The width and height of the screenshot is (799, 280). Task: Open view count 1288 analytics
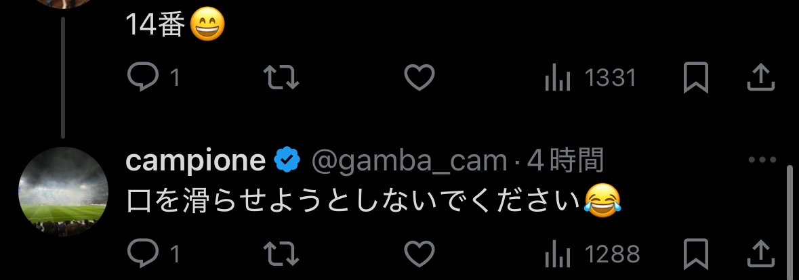pyautogui.click(x=592, y=254)
